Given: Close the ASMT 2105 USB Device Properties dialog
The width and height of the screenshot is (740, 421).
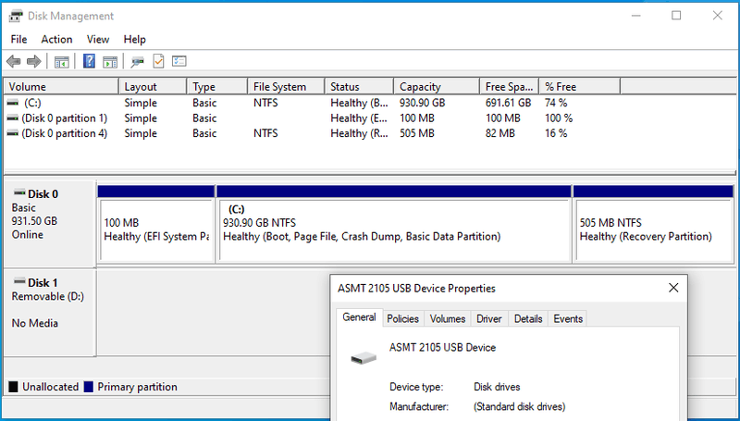Looking at the screenshot, I should [x=673, y=288].
